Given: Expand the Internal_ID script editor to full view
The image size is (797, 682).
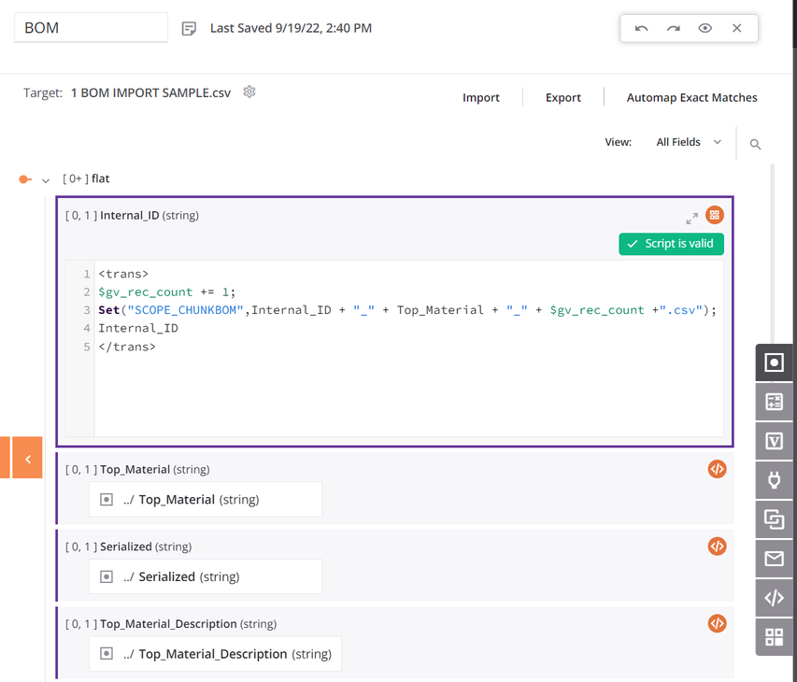Looking at the screenshot, I should pyautogui.click(x=691, y=218).
